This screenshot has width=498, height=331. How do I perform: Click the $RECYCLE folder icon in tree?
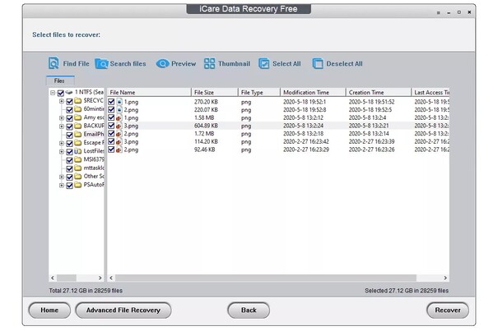(x=78, y=101)
